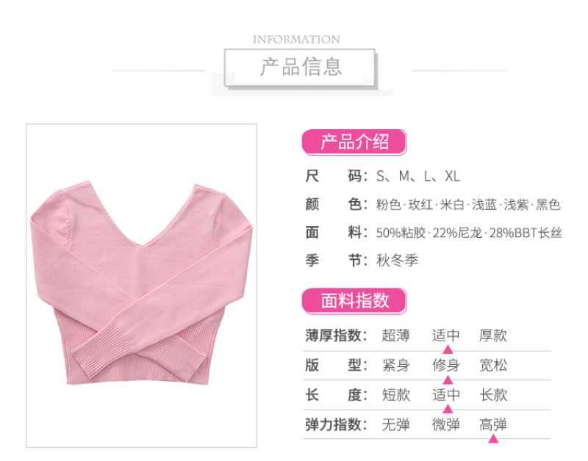
Task: Click the size list S、M、L、XL
Action: 418,176
